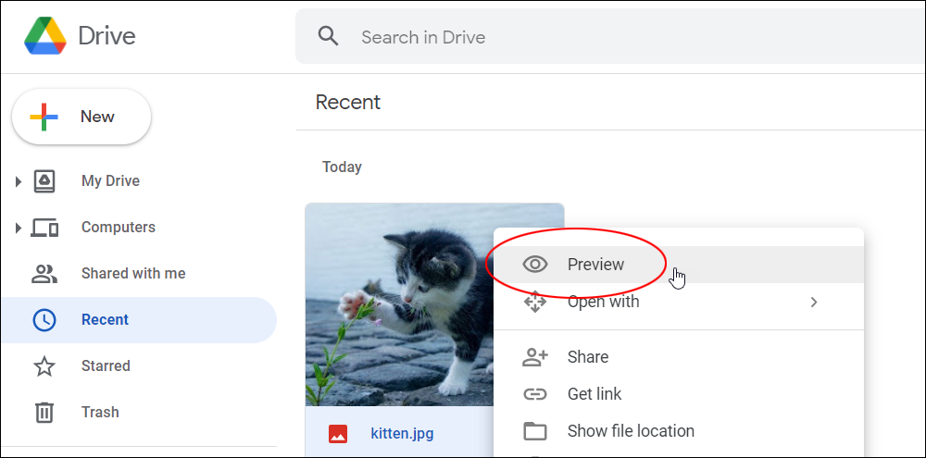Click the Shared with me people icon
The image size is (926, 458).
[44, 273]
